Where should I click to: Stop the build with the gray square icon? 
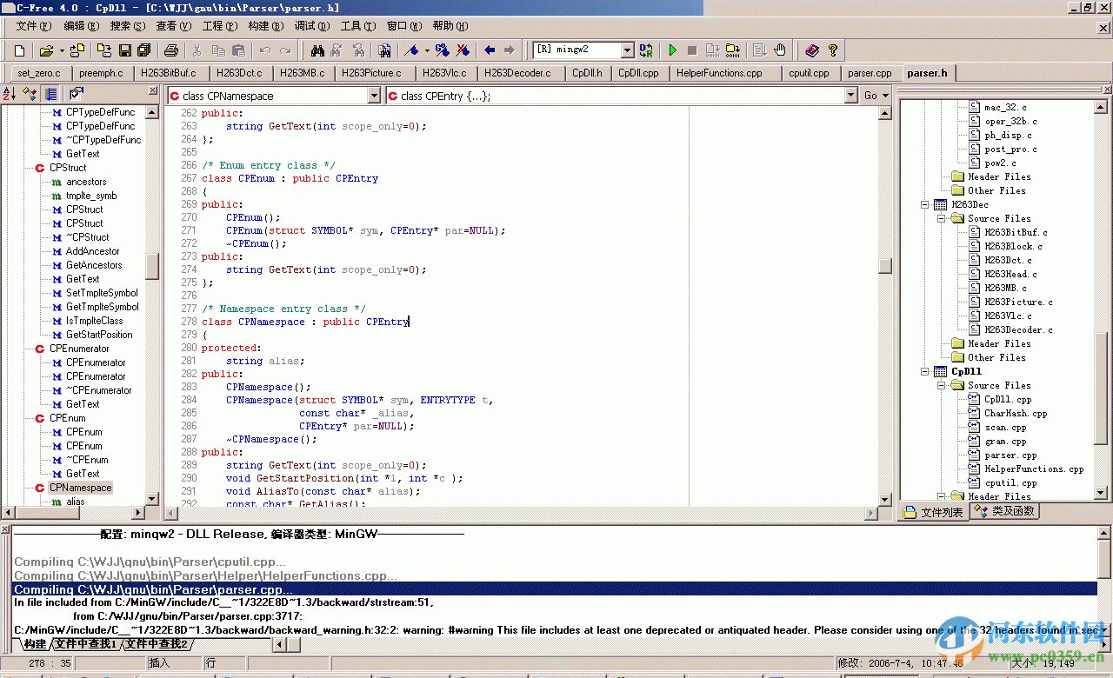coord(693,50)
